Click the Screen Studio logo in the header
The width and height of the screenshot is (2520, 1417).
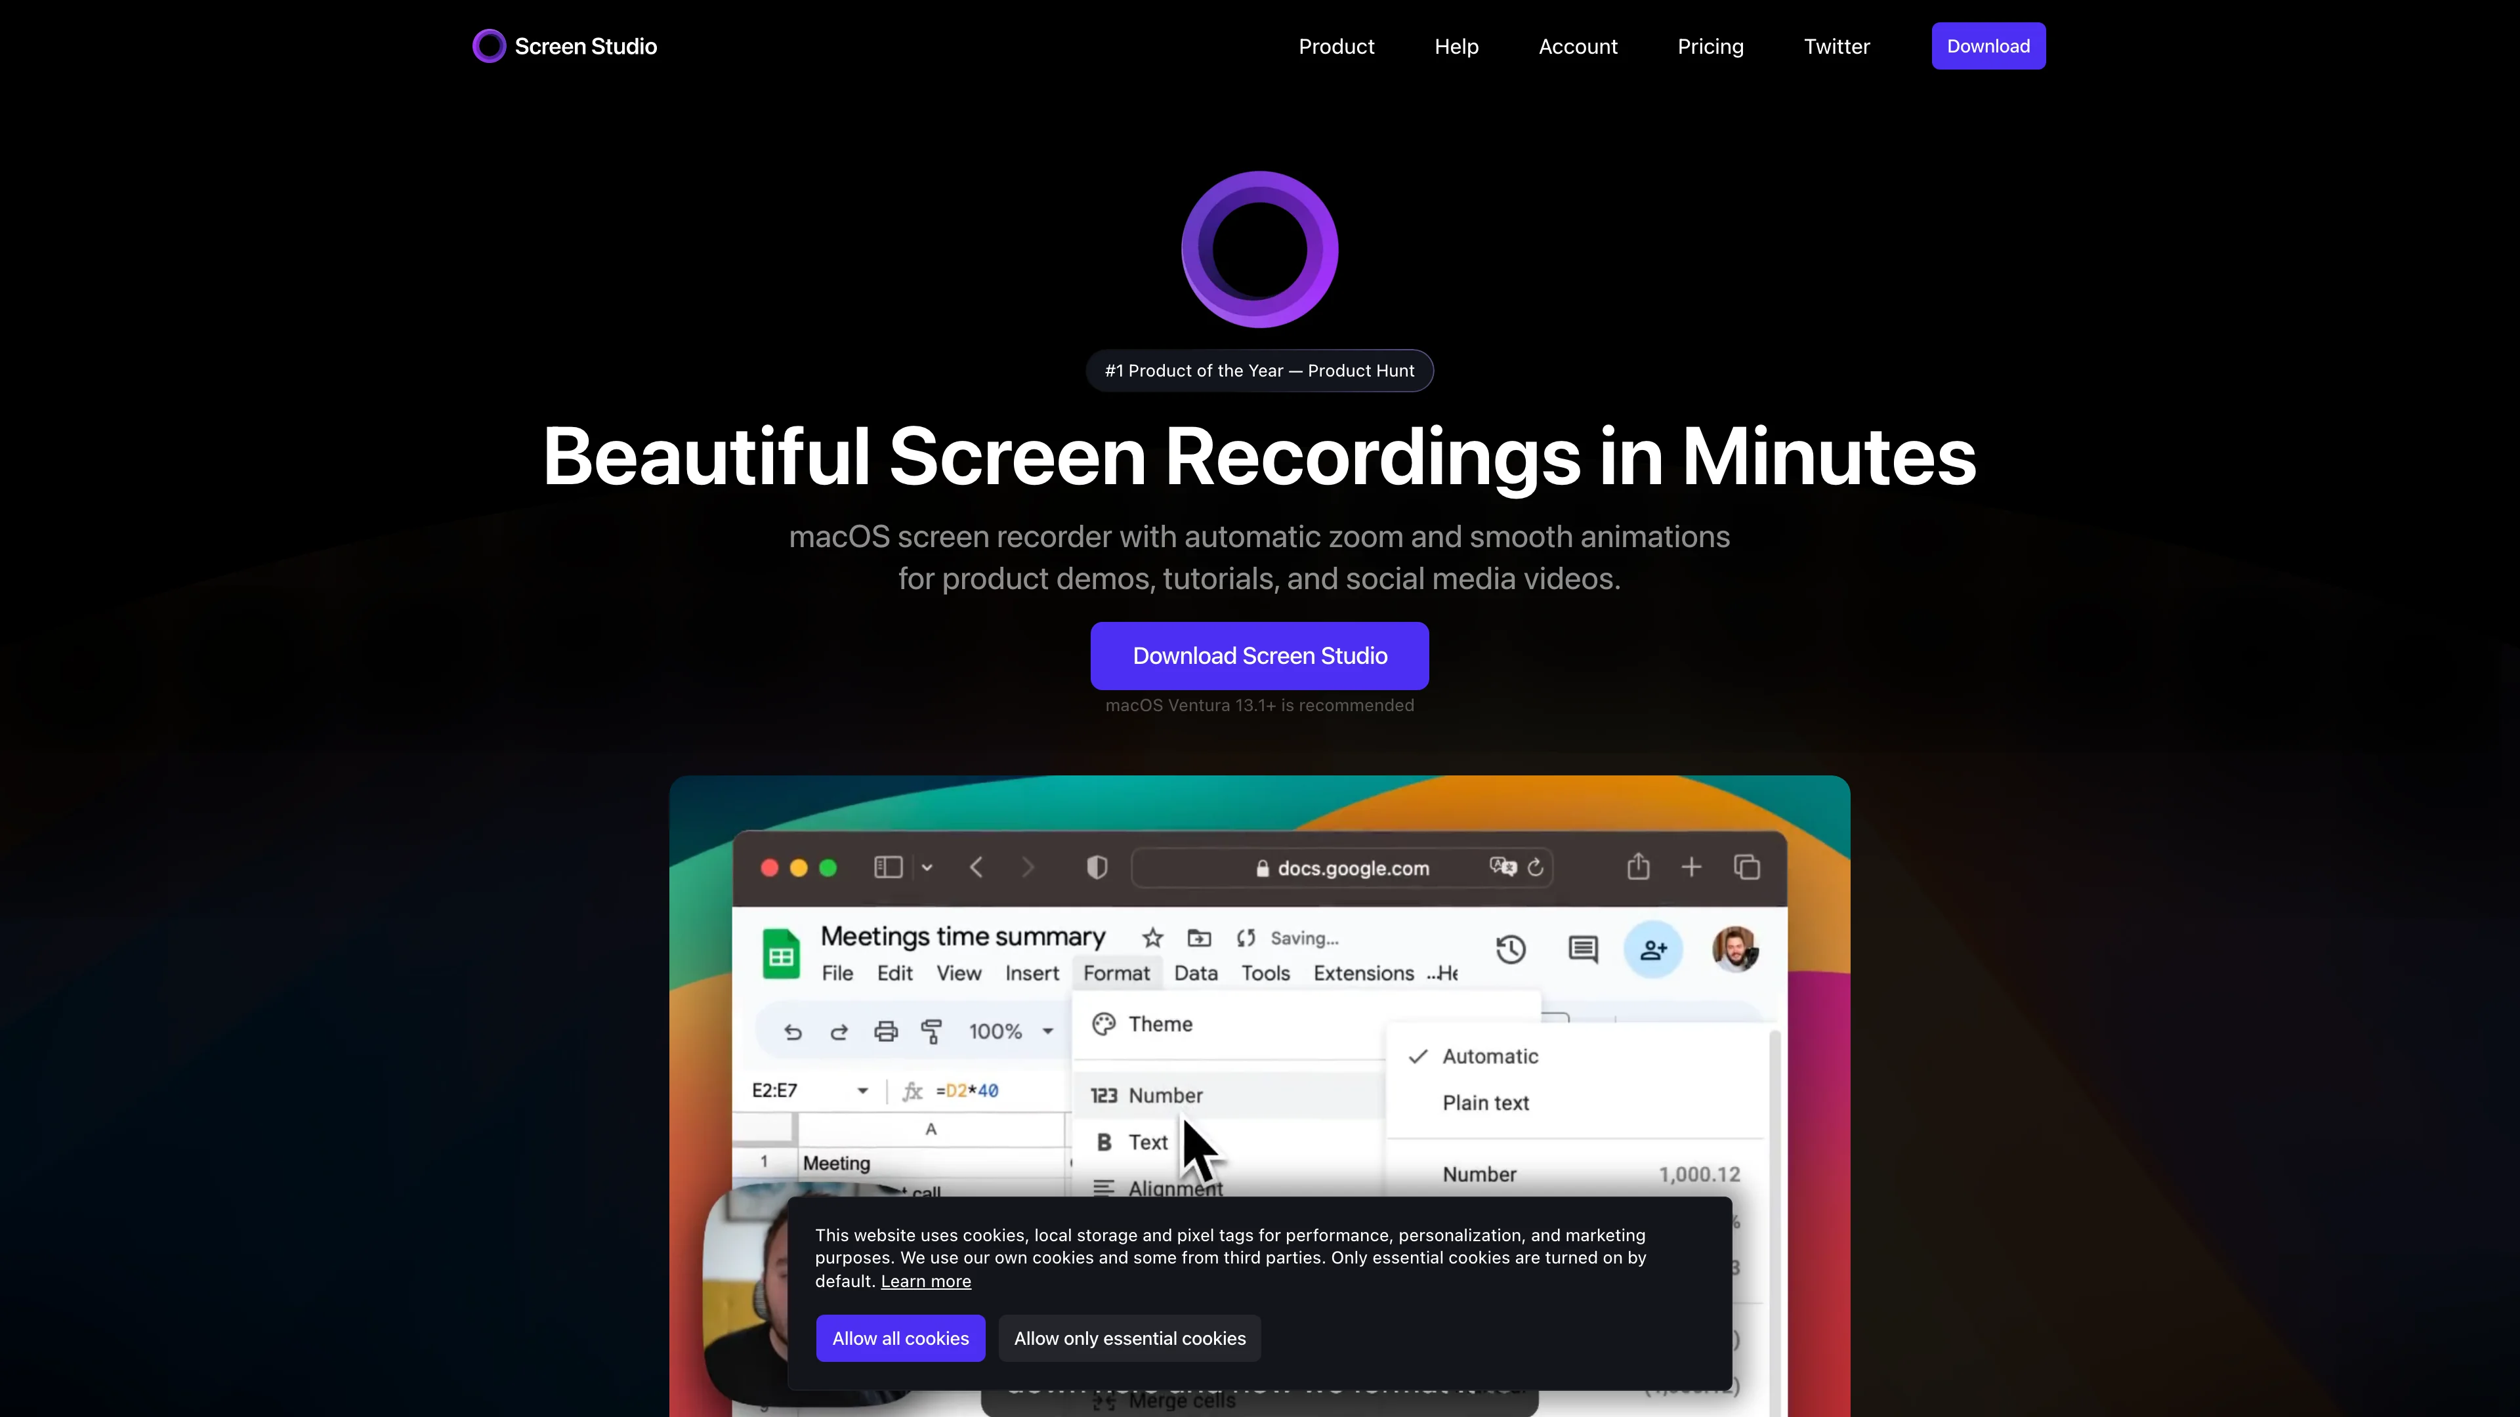[x=564, y=46]
